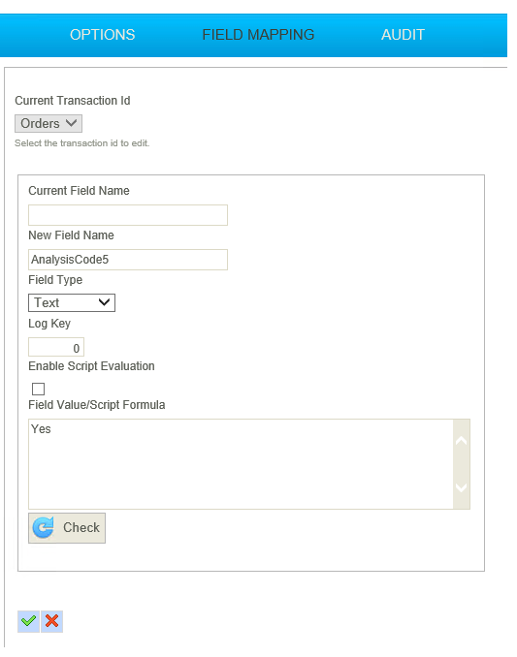
Task: Select the Log Key number field
Action: pos(56,347)
